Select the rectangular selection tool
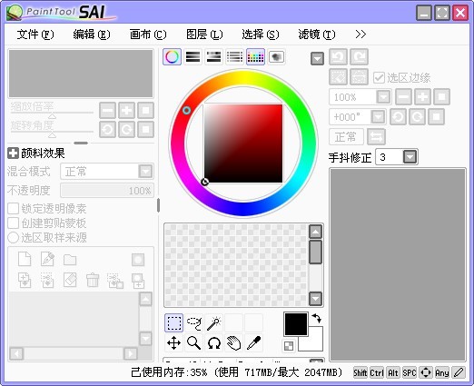 (x=174, y=322)
